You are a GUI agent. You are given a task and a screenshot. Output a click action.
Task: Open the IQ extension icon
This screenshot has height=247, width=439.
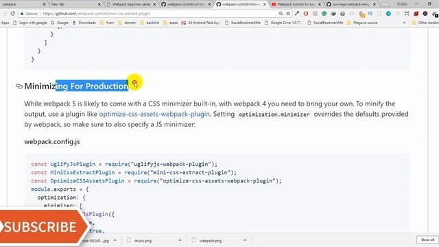pos(370,14)
